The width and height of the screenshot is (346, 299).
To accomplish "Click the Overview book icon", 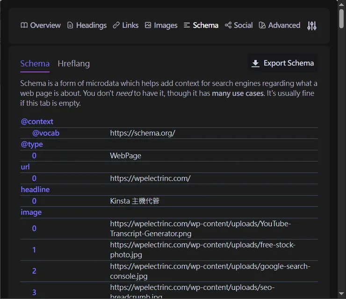I will click(x=24, y=25).
